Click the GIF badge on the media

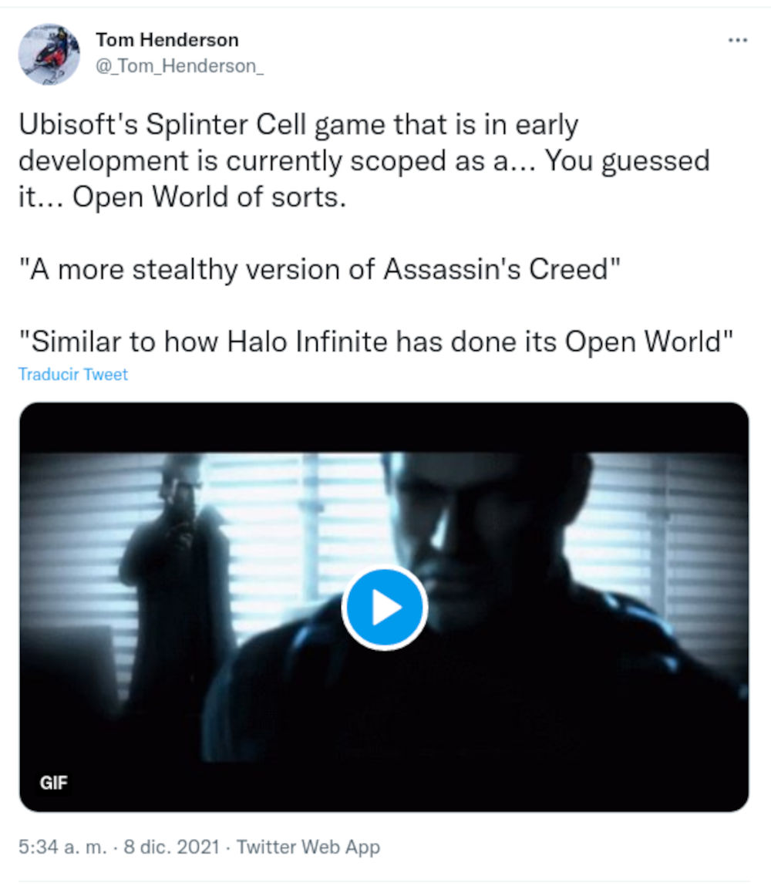tap(54, 783)
